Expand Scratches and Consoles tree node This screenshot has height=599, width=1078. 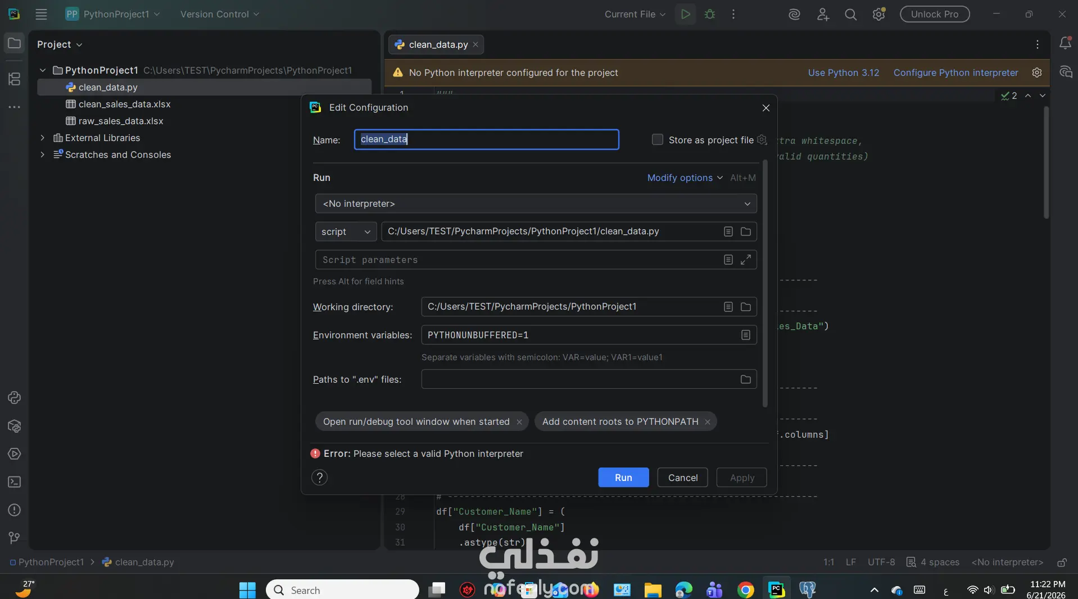(43, 155)
